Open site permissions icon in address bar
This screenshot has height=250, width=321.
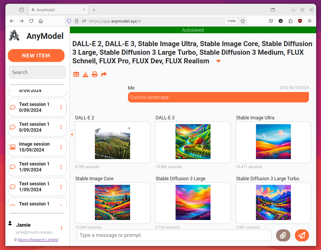(x=84, y=21)
